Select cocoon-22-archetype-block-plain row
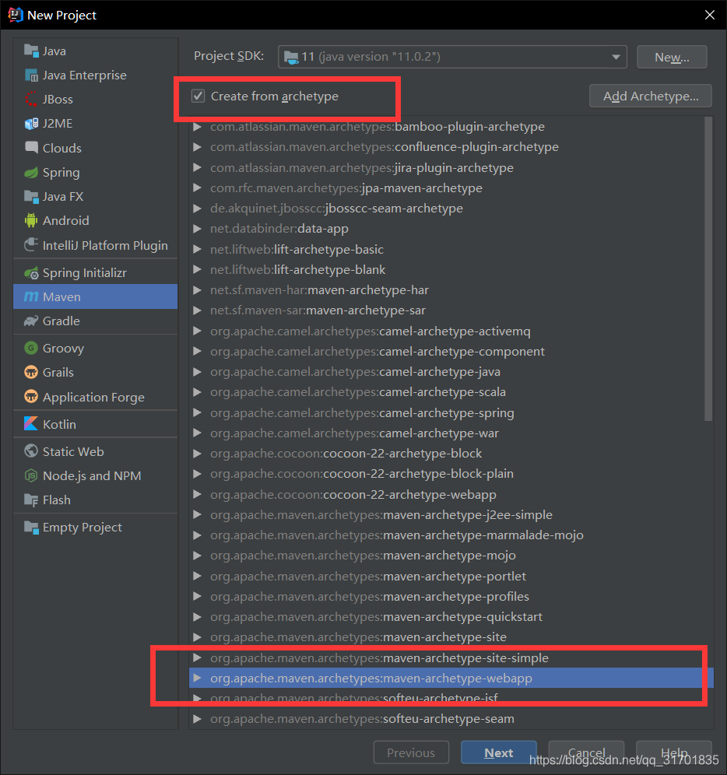Screen dimensions: 727x775 click(x=451, y=474)
